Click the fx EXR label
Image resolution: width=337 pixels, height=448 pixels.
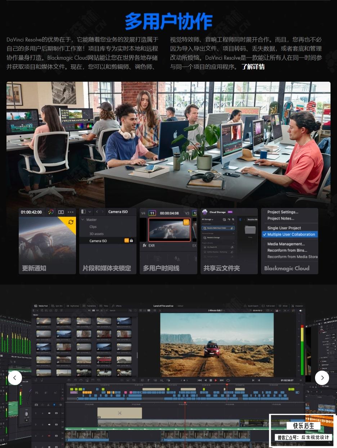coord(148,245)
